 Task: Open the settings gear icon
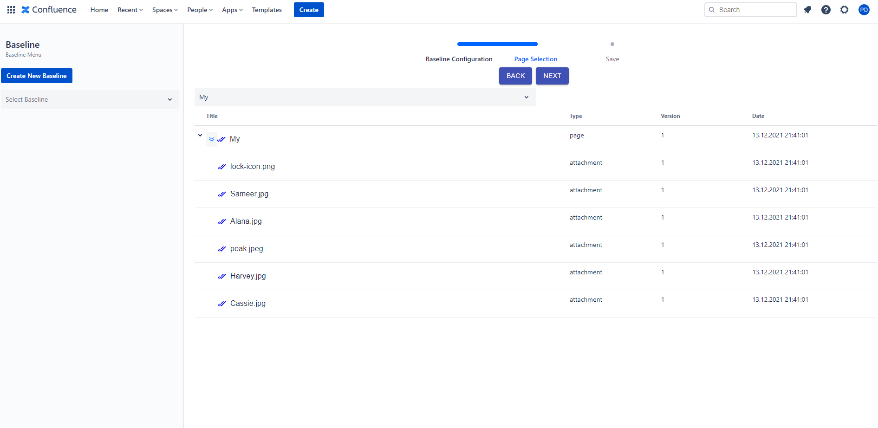(844, 10)
